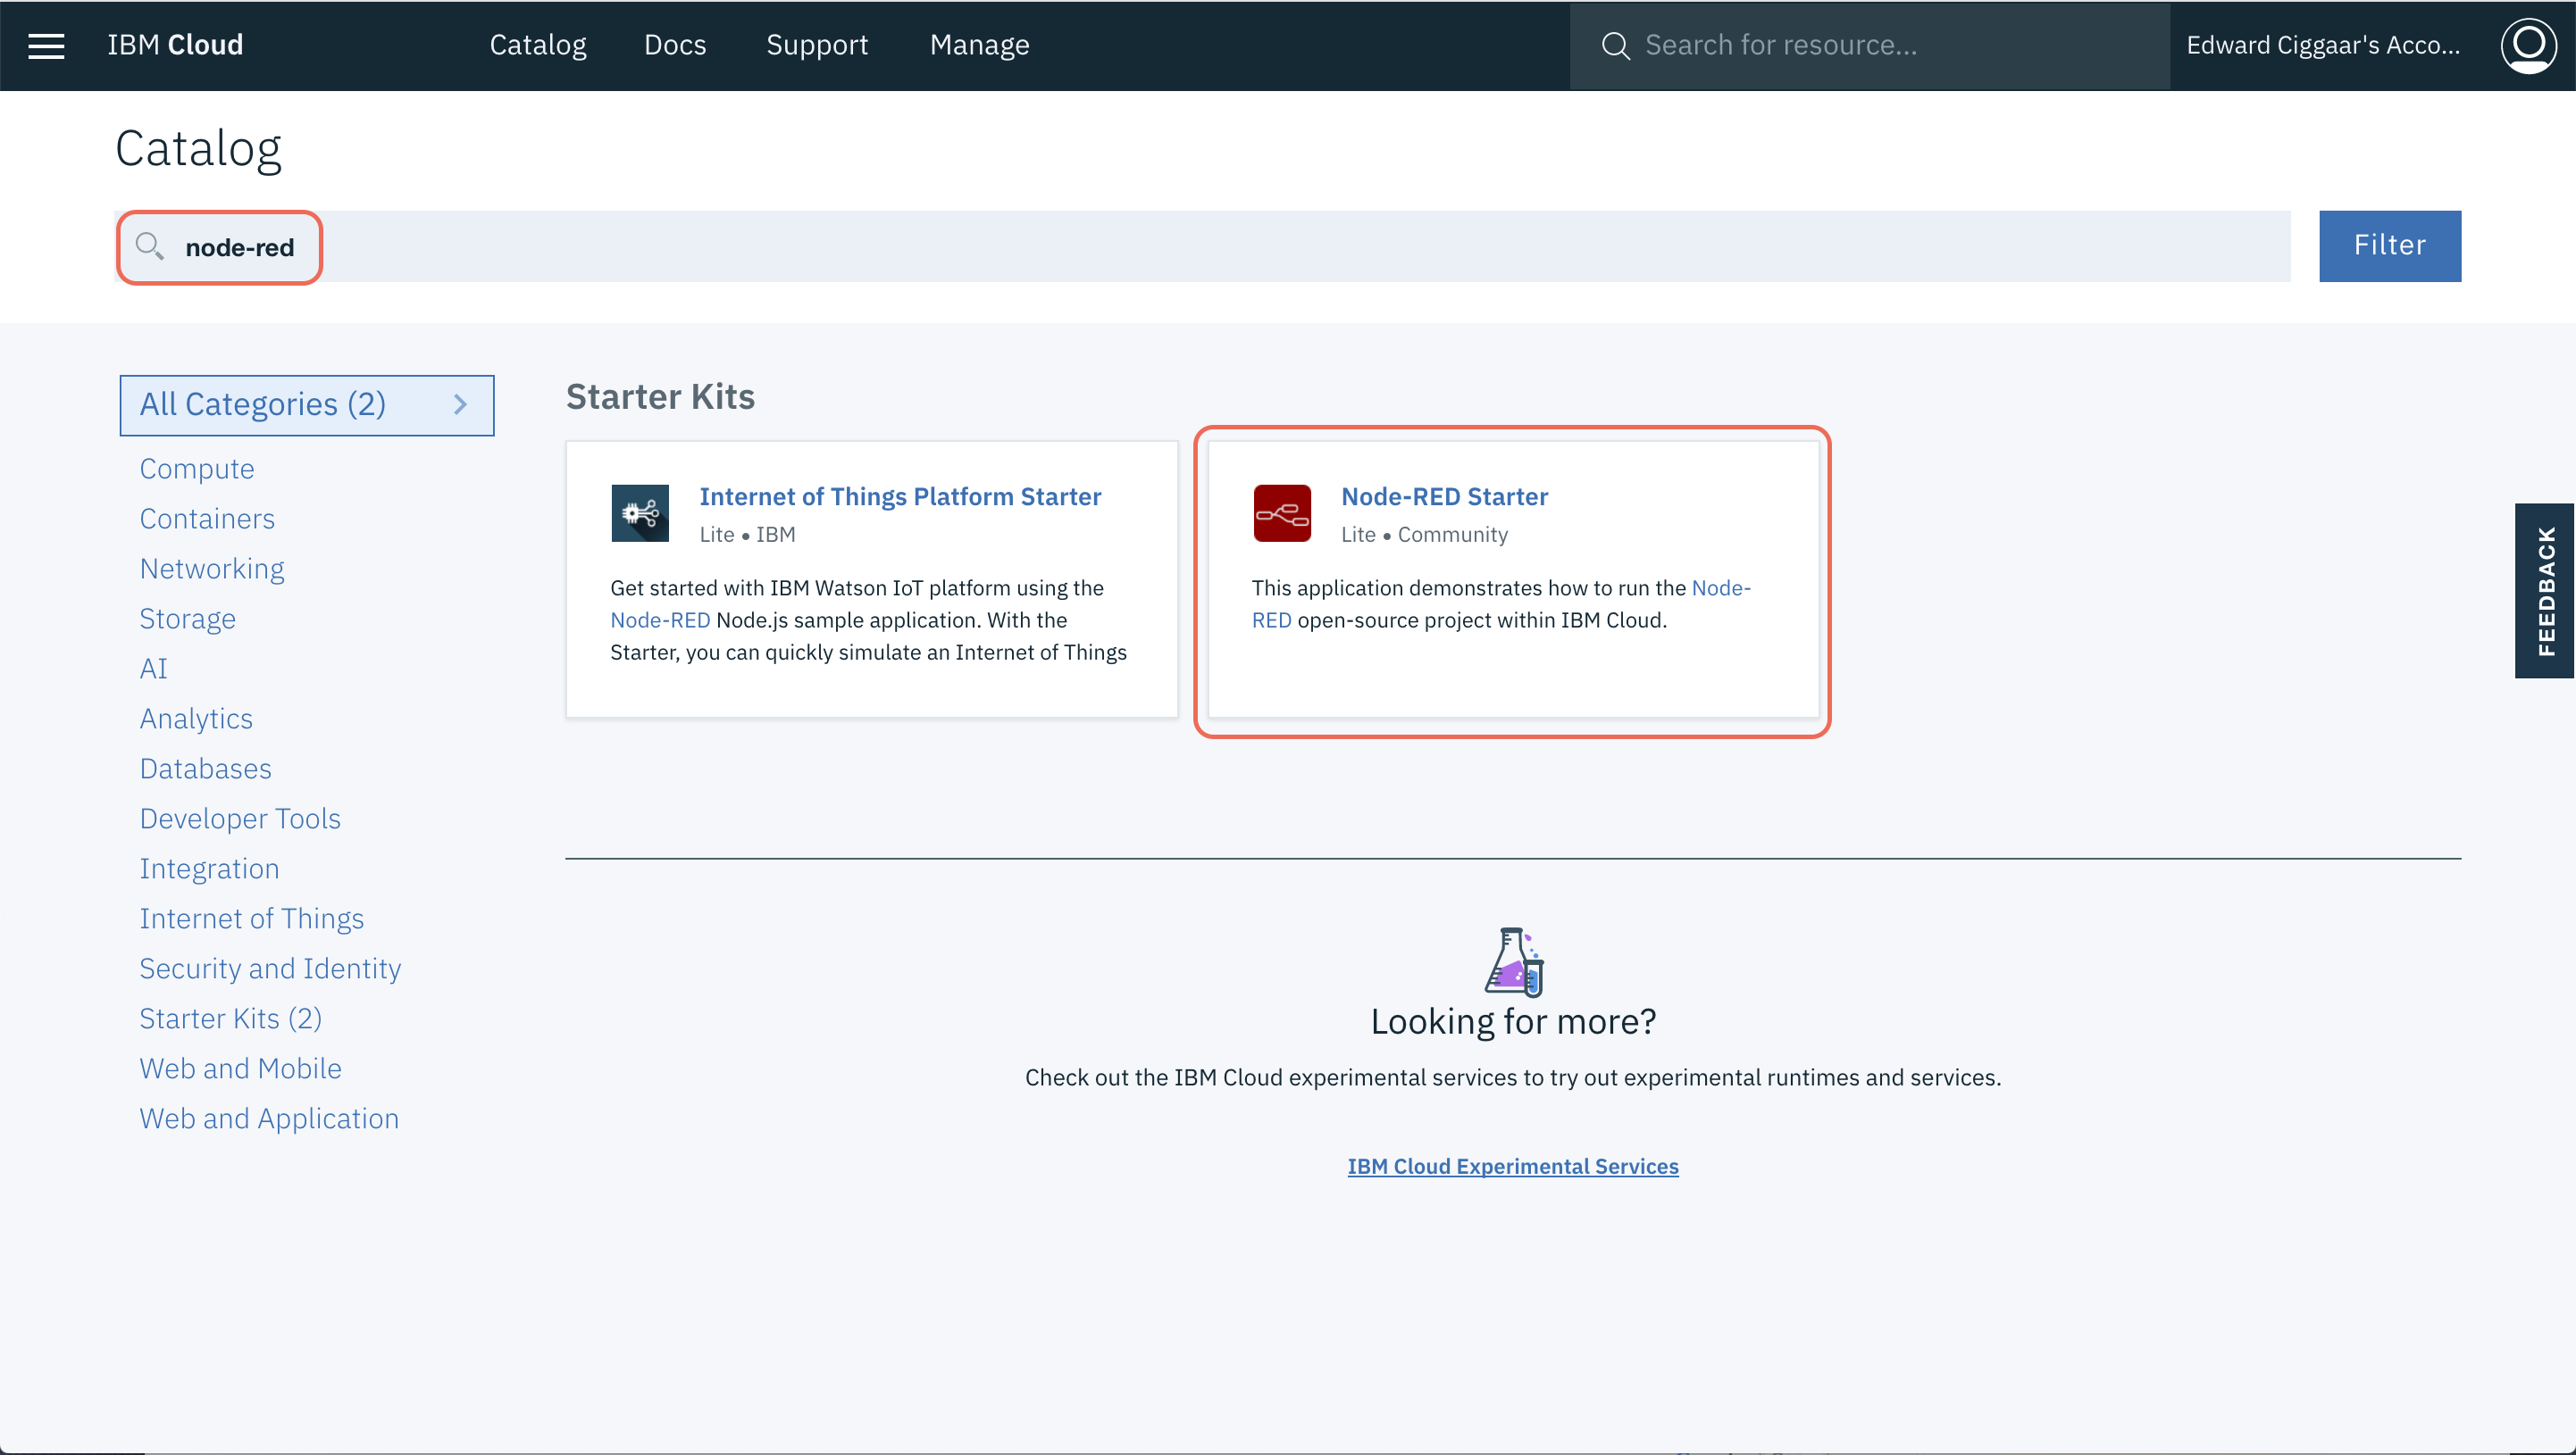Screen dimensions: 2576x1455
Task: Click the lab flask illustration icon
Action: (1513, 961)
